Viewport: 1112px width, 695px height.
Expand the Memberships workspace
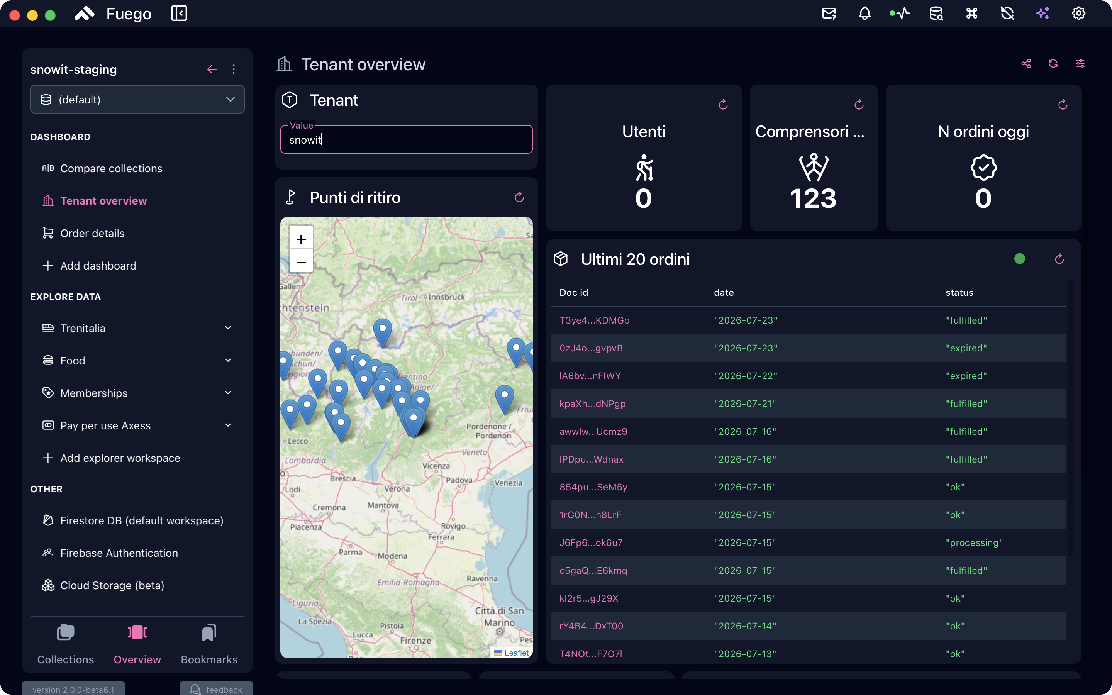[137, 393]
